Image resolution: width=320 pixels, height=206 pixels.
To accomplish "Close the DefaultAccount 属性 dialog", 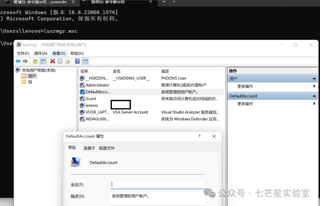I will point(214,136).
